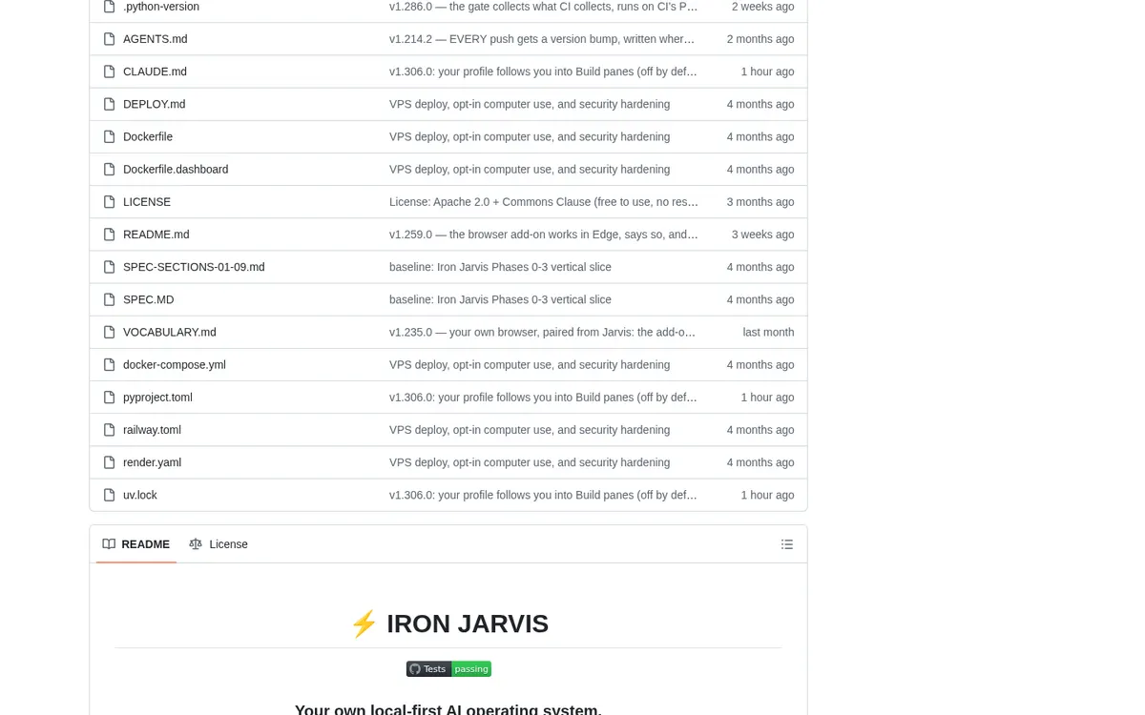Screen dimensions: 1145x715
Task: Open the render.yaml file
Action: coord(152,462)
